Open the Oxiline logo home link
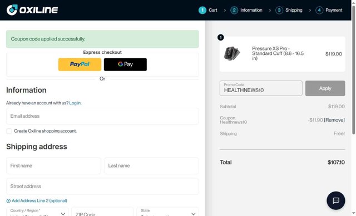The image size is (356, 216). click(x=32, y=10)
